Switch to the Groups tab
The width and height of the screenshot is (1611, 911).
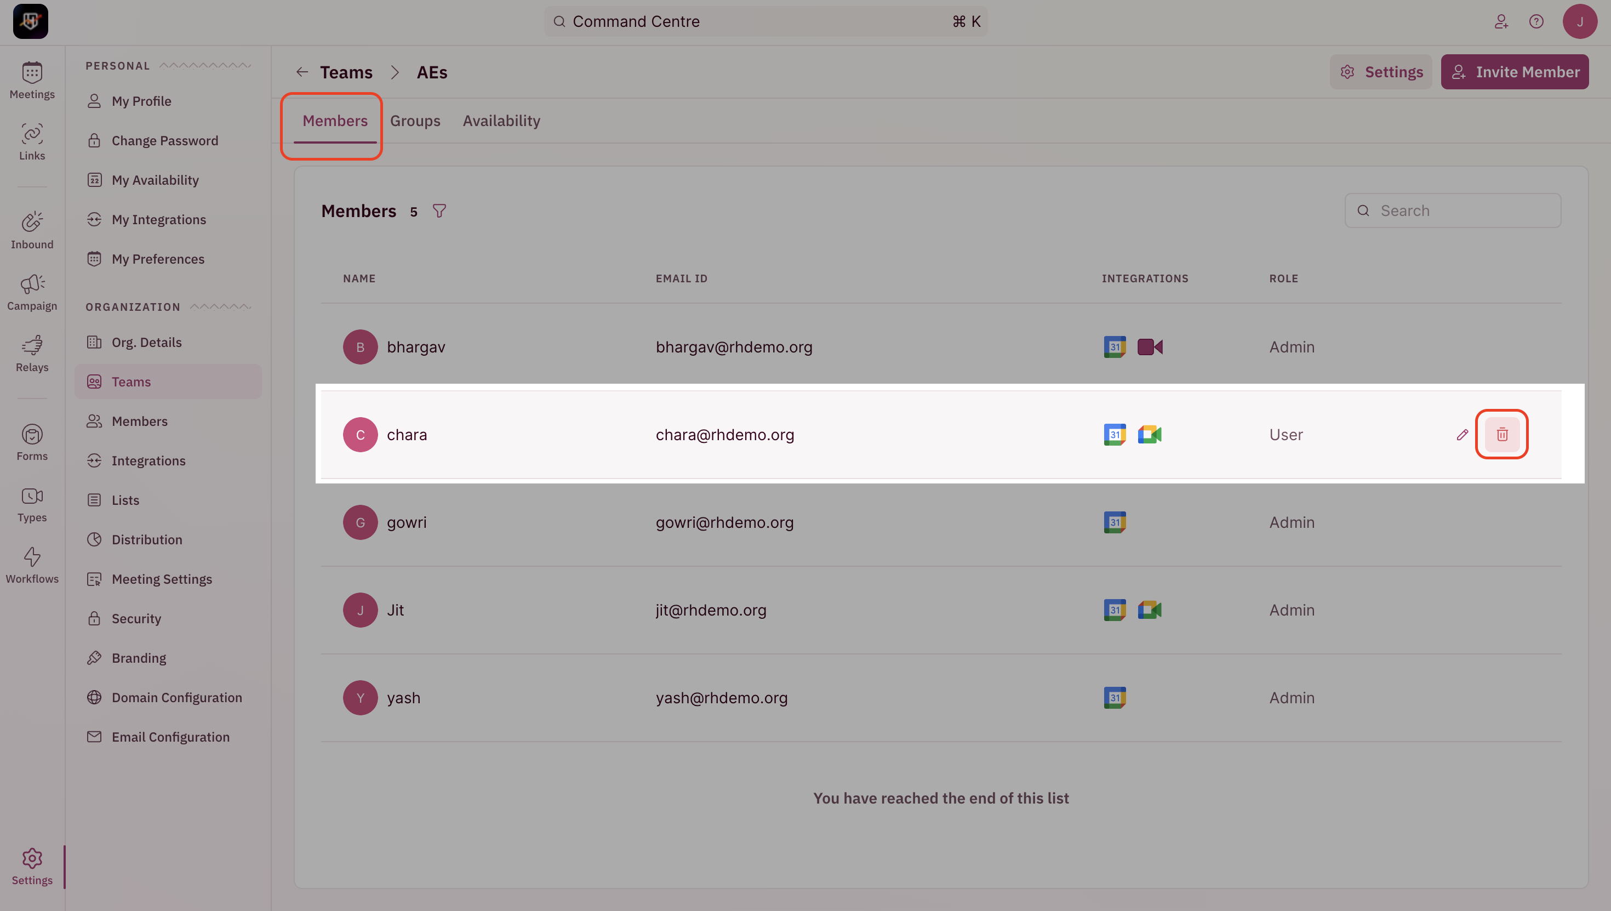pyautogui.click(x=415, y=121)
